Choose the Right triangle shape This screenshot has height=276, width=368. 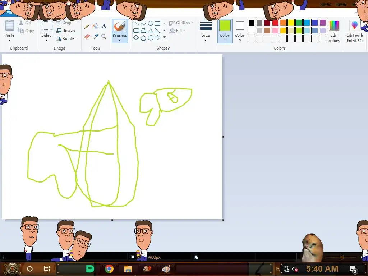click(158, 31)
